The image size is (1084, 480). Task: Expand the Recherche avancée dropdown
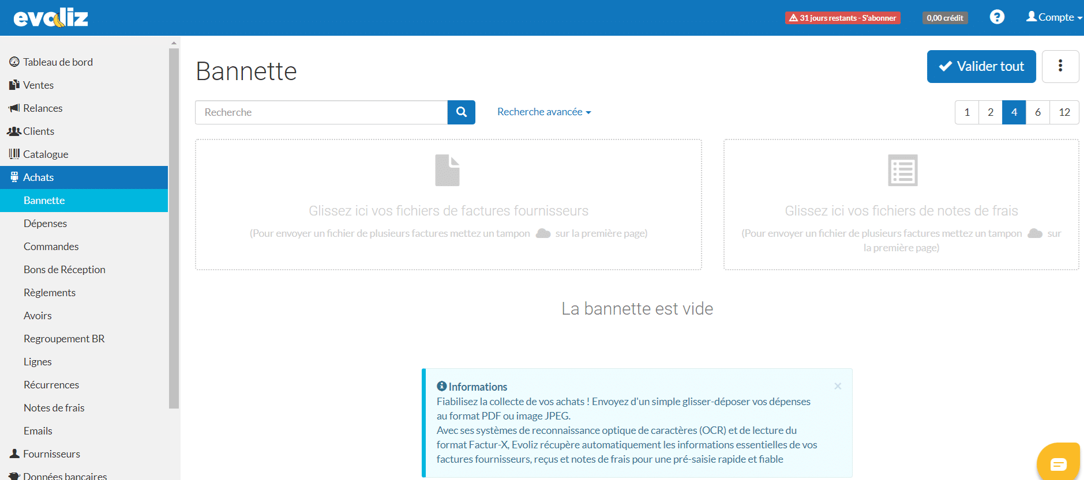[x=544, y=112]
